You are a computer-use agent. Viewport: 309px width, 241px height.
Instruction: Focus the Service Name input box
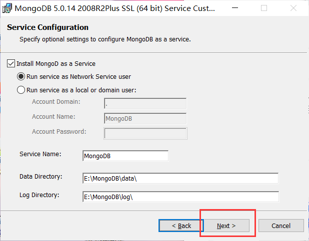point(125,156)
